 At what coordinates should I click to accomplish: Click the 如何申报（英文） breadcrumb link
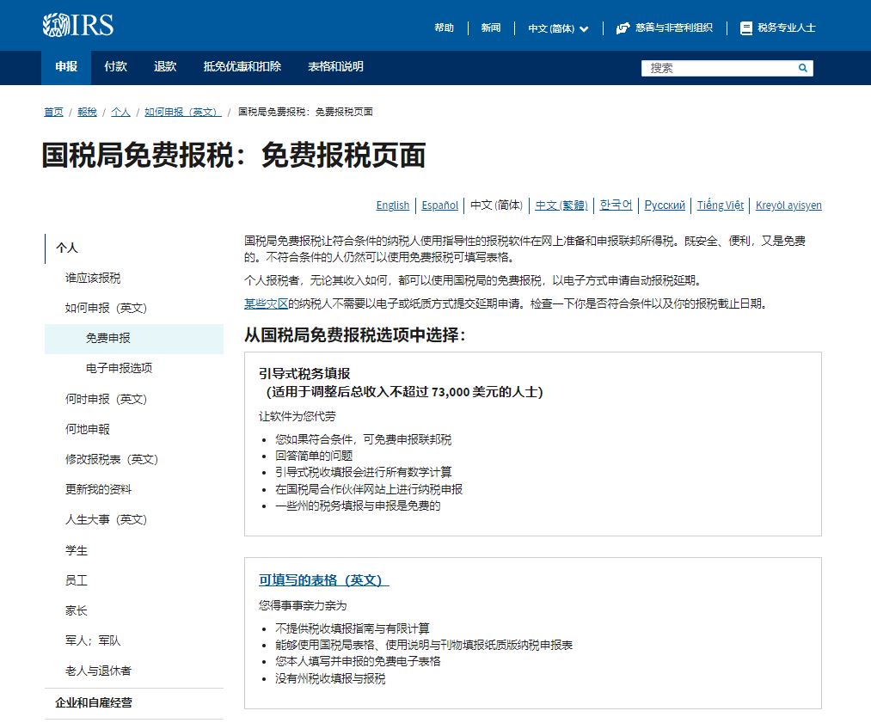tap(183, 112)
